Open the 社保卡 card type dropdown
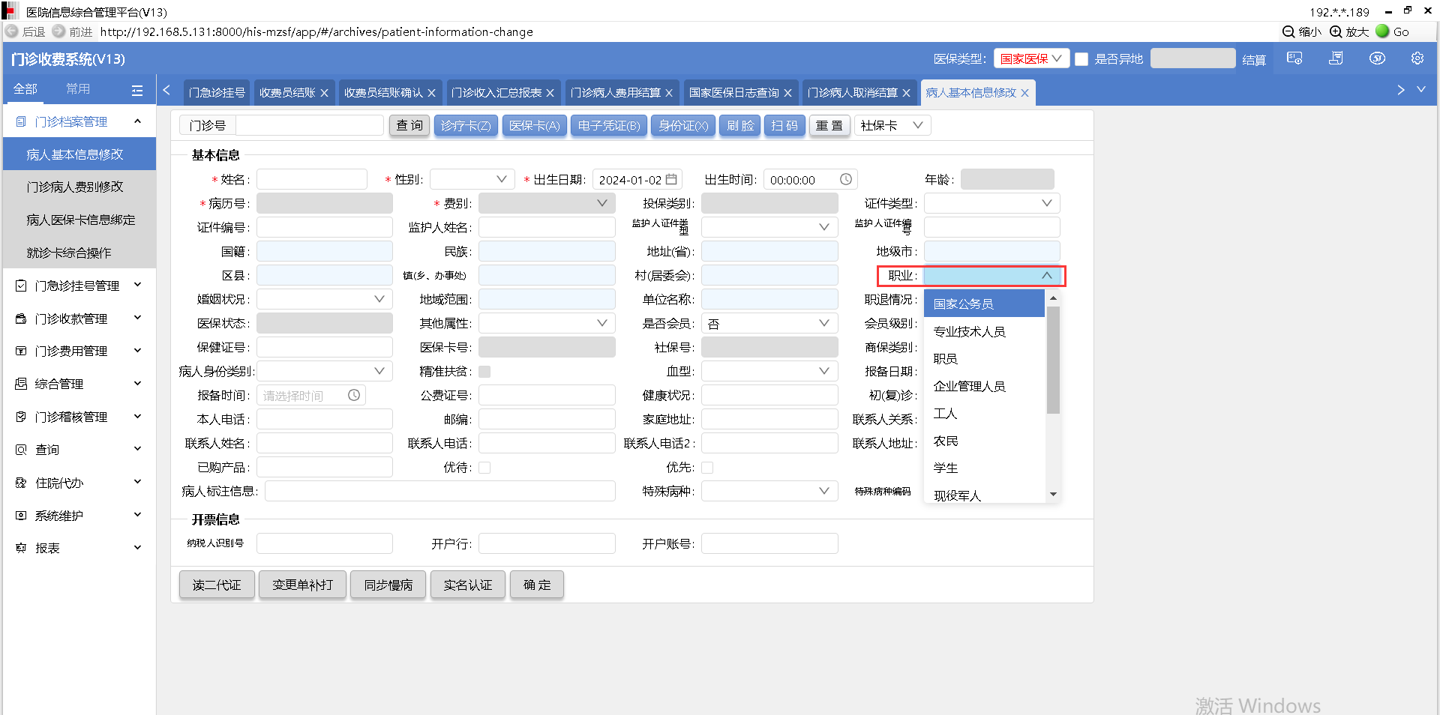The width and height of the screenshot is (1440, 715). pyautogui.click(x=892, y=125)
